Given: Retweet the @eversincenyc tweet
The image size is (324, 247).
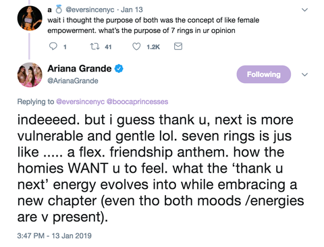Looking at the screenshot, I should point(94,47).
